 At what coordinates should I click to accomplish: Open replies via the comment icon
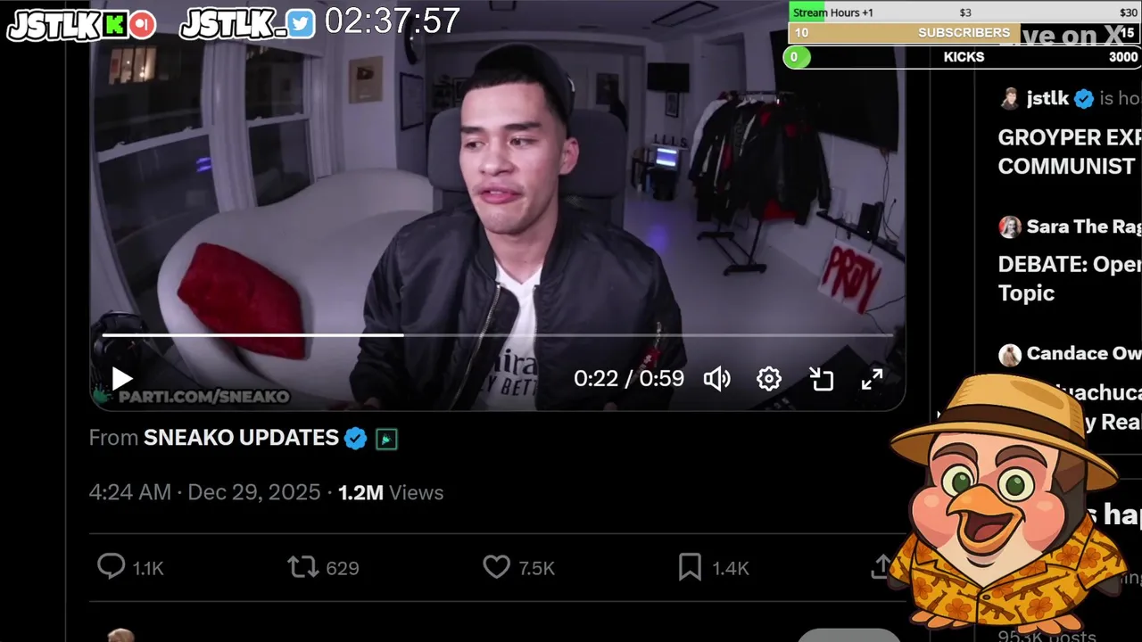click(x=112, y=567)
